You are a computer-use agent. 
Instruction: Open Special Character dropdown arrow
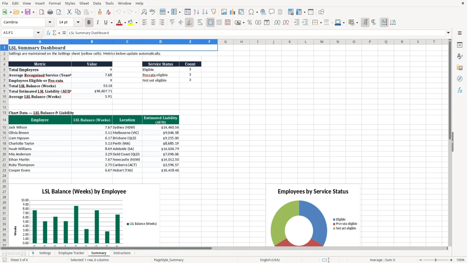pos(257,12)
